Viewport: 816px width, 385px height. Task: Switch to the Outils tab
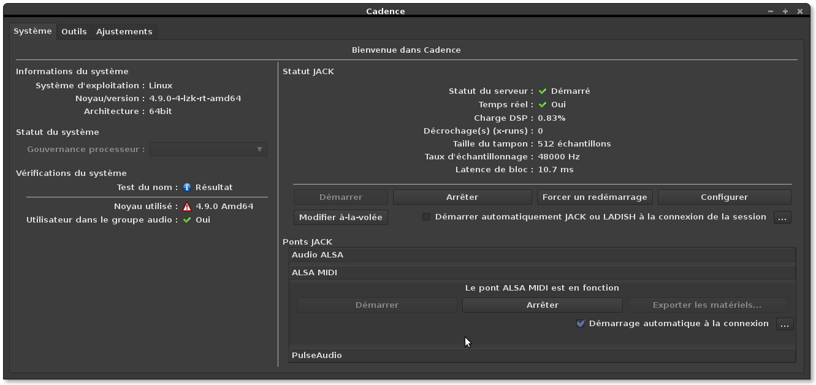(x=74, y=31)
